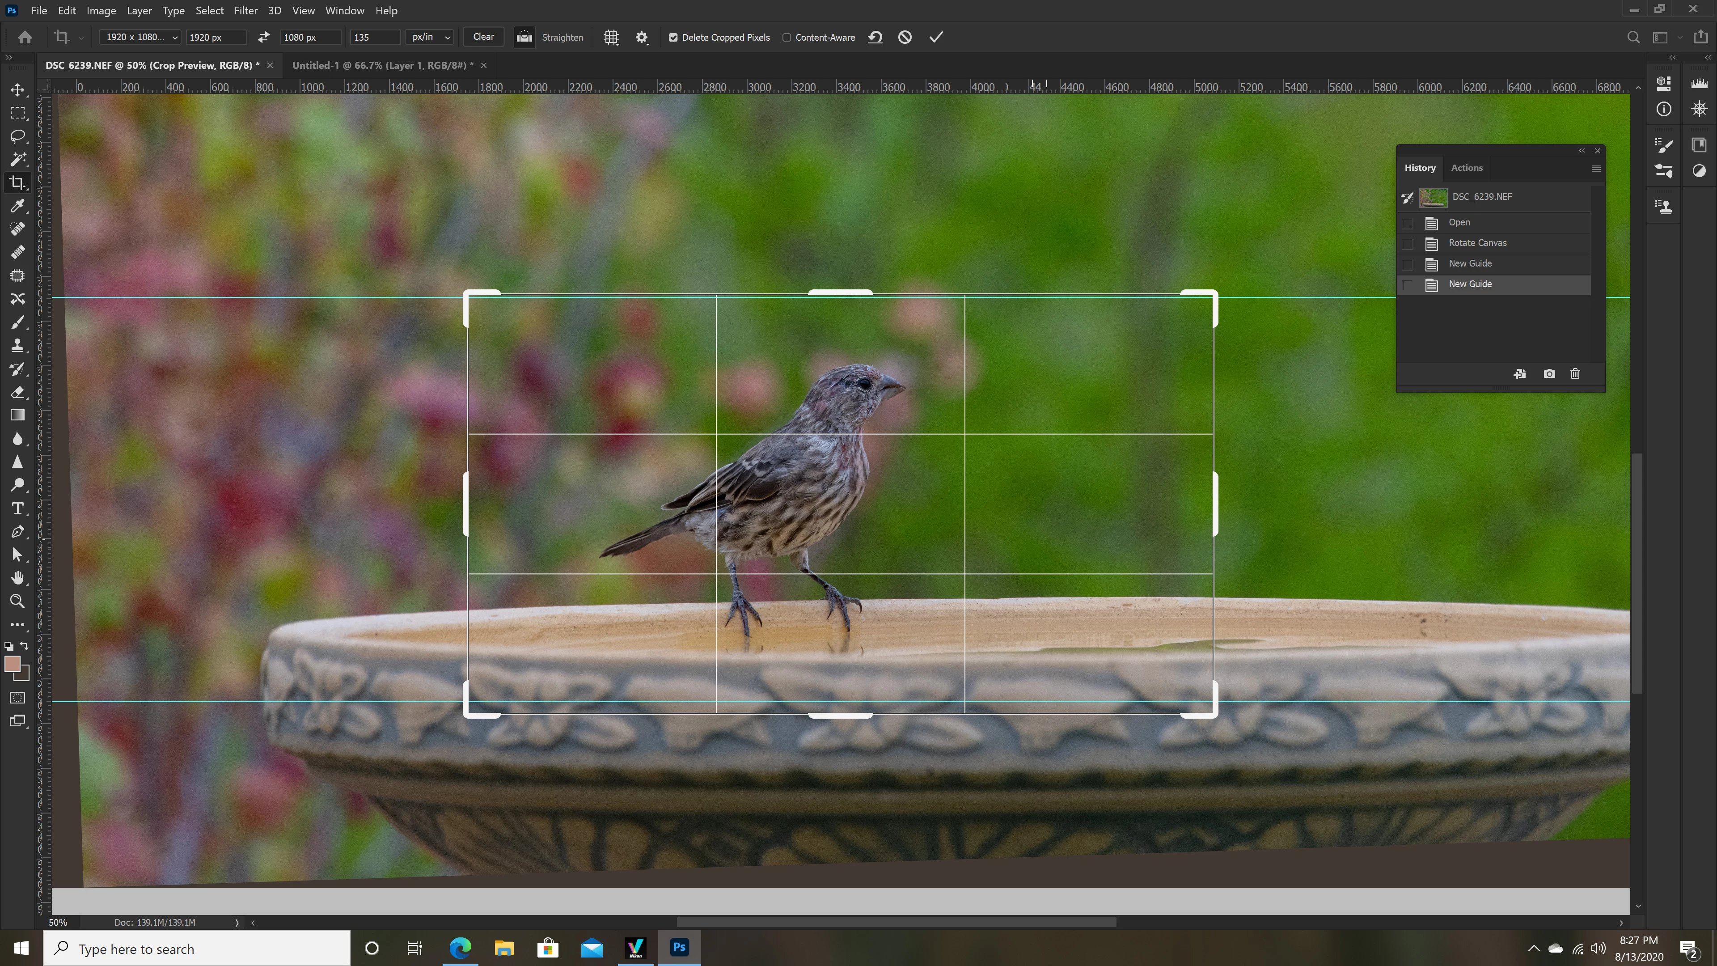
Task: Open History panel flyout menu
Action: (x=1596, y=169)
